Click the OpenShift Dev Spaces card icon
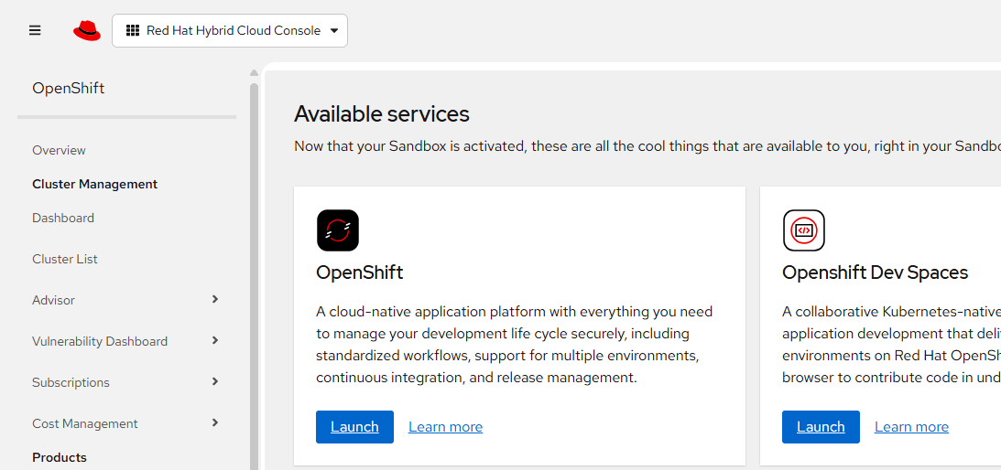The width and height of the screenshot is (1001, 470). (804, 230)
